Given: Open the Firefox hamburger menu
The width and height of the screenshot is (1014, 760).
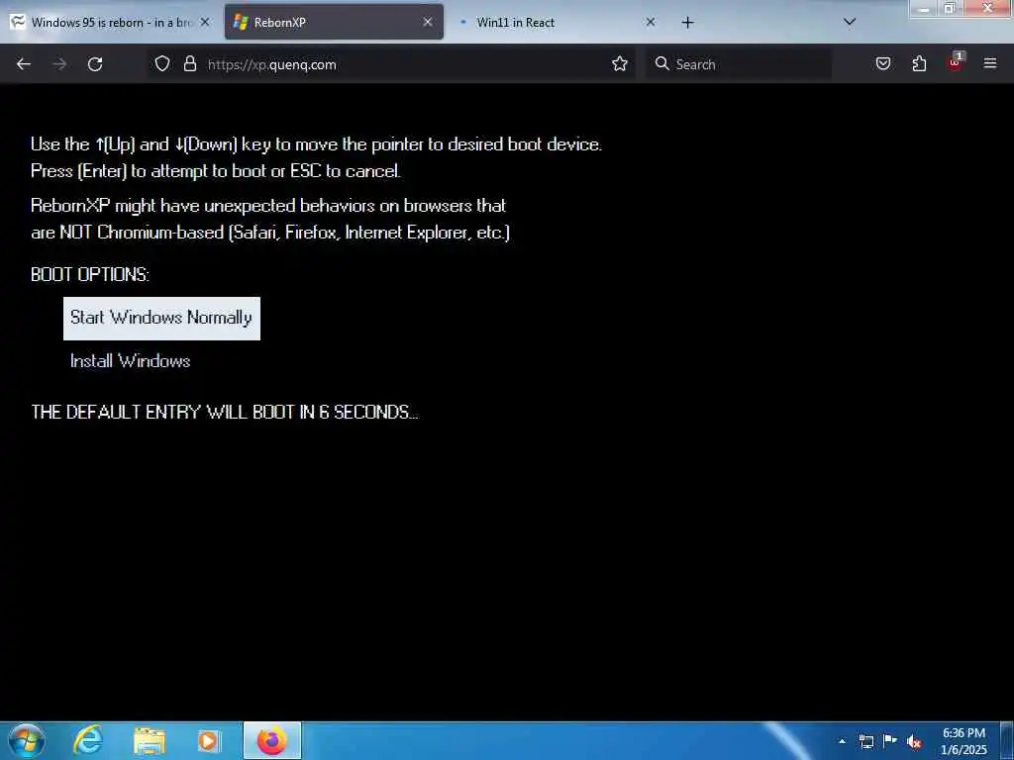Looking at the screenshot, I should point(990,63).
